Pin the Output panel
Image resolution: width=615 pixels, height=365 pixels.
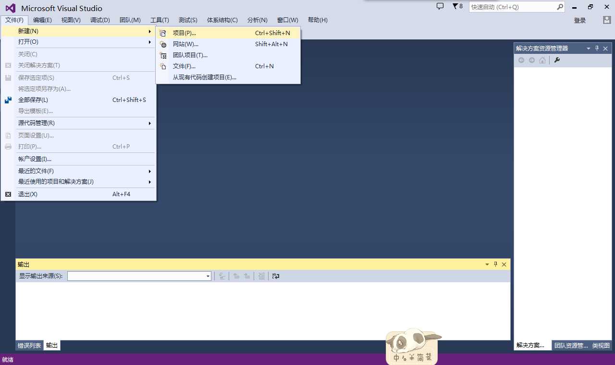[496, 264]
